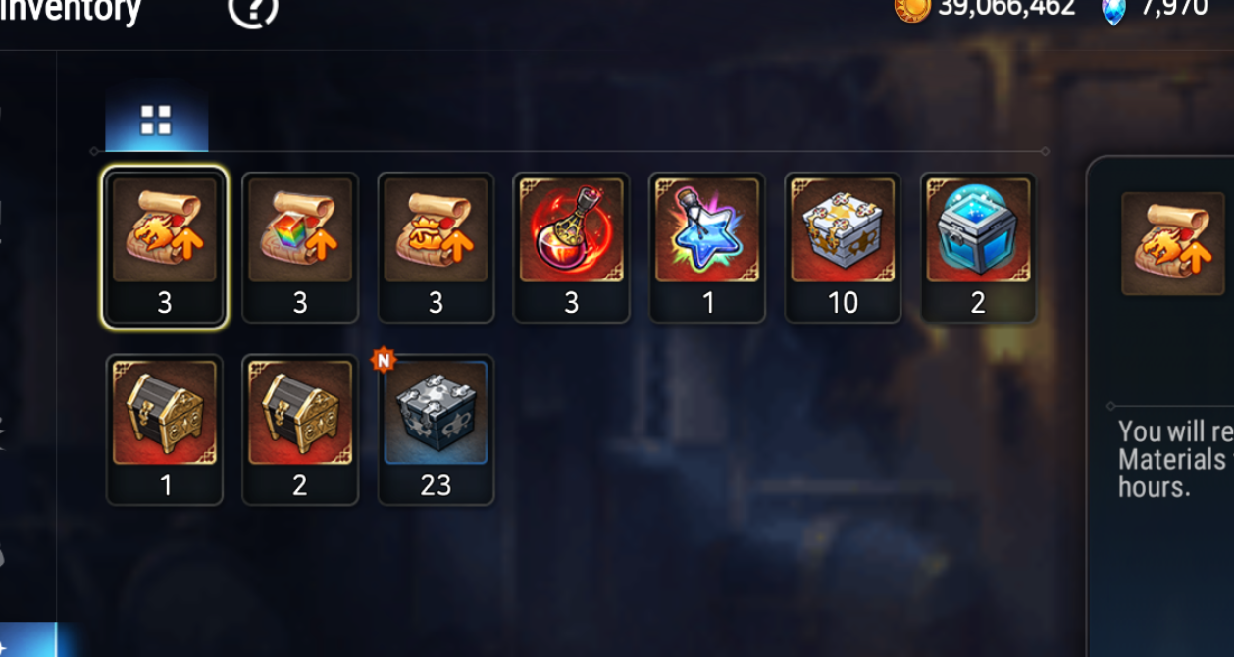Open the white gold-trimmed chest stack of 10
This screenshot has width=1234, height=657.
click(843, 247)
